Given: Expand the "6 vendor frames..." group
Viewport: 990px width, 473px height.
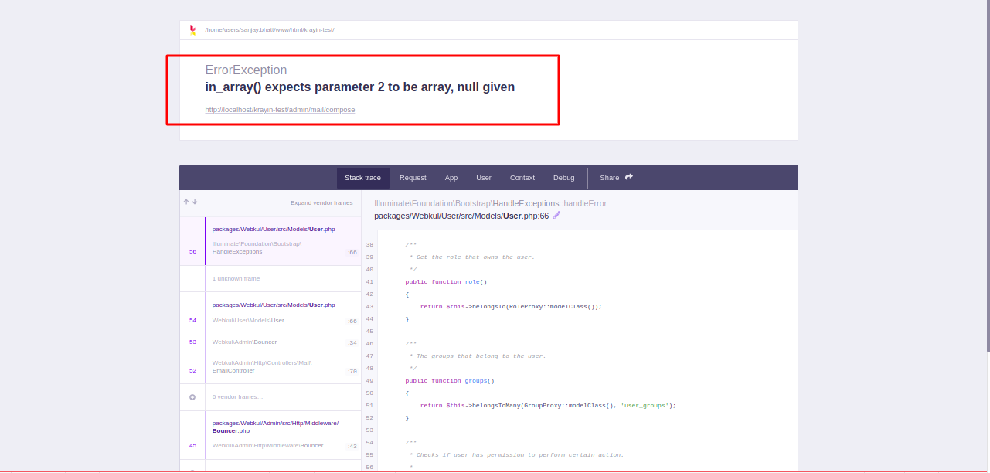Looking at the screenshot, I should (236, 396).
